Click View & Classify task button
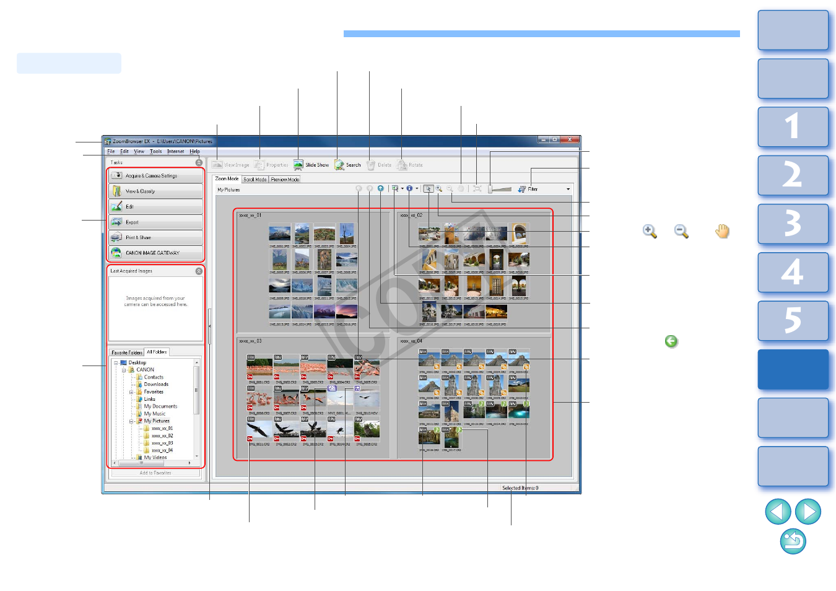This screenshot has width=836, height=591. (x=155, y=191)
